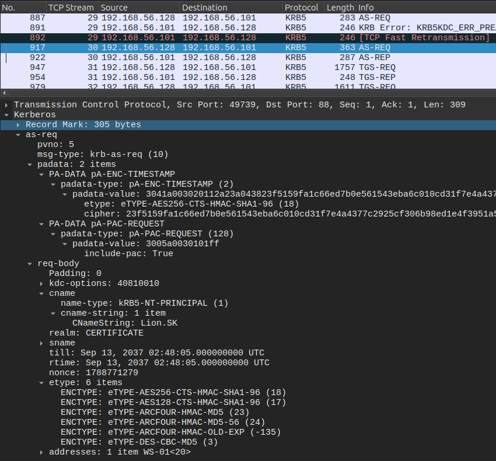Select the CNameString: Lion.SK field
The width and height of the screenshot is (496, 461).
click(124, 323)
